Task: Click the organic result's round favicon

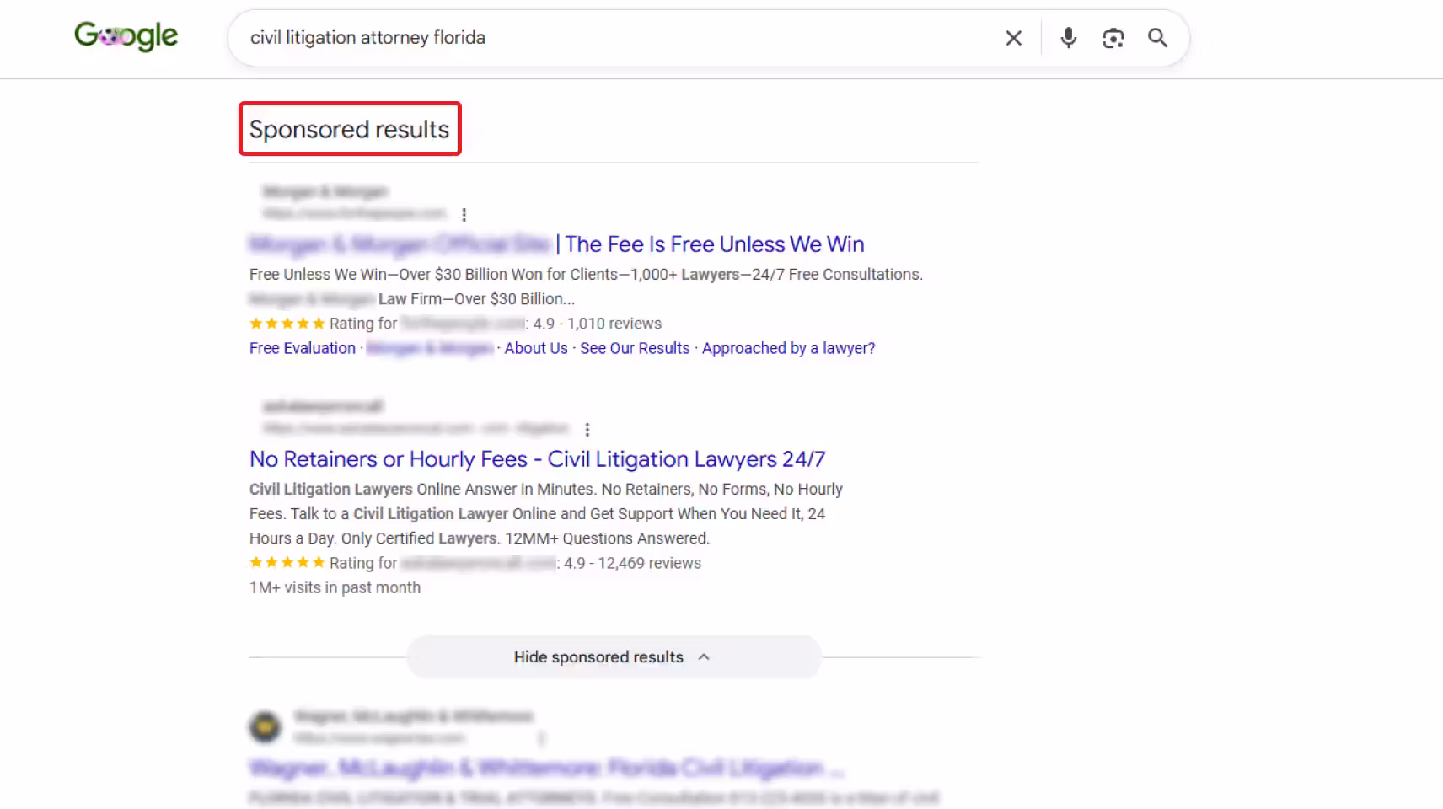Action: click(x=265, y=726)
